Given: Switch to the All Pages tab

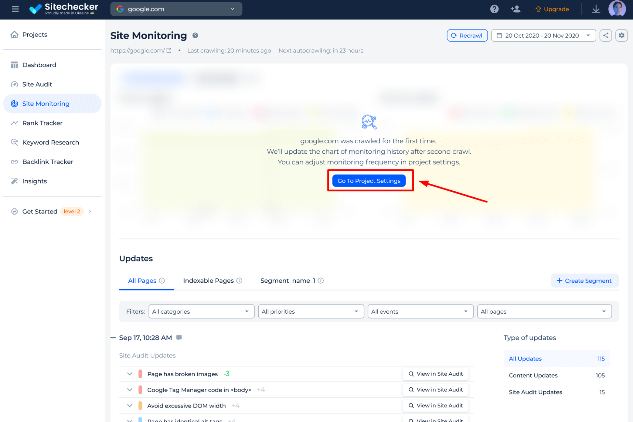Looking at the screenshot, I should [x=146, y=281].
